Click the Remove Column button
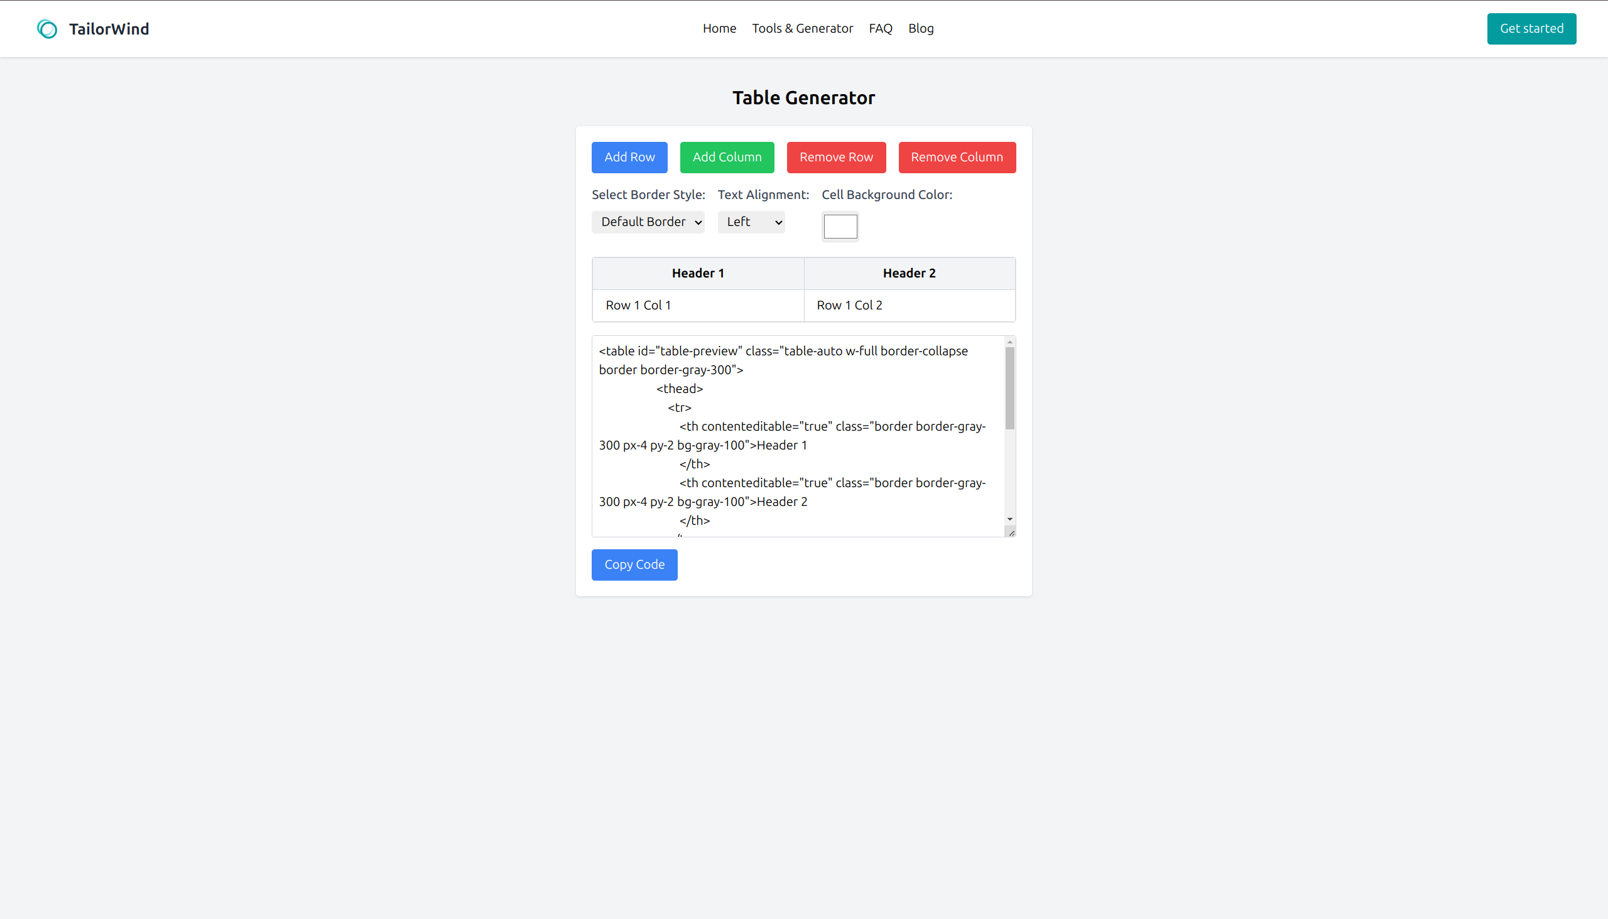 pyautogui.click(x=955, y=157)
